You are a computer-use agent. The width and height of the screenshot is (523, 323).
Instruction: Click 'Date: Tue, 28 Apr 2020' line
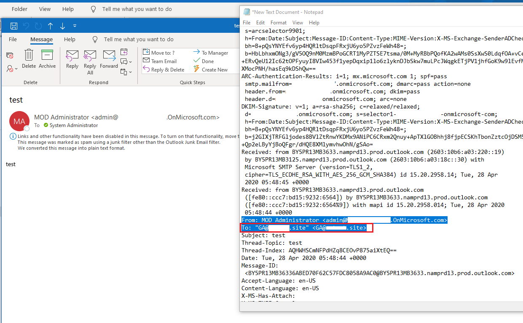click(x=304, y=258)
